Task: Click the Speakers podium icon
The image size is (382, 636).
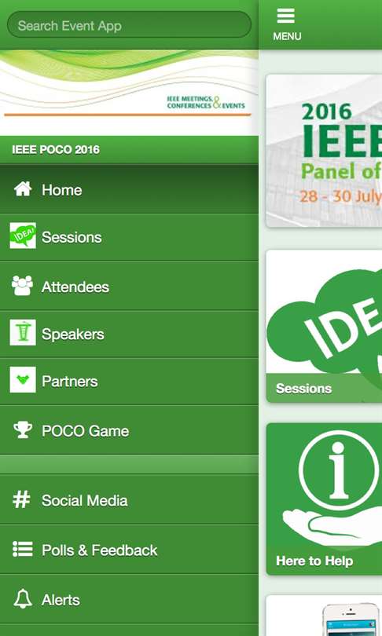Action: 23,333
